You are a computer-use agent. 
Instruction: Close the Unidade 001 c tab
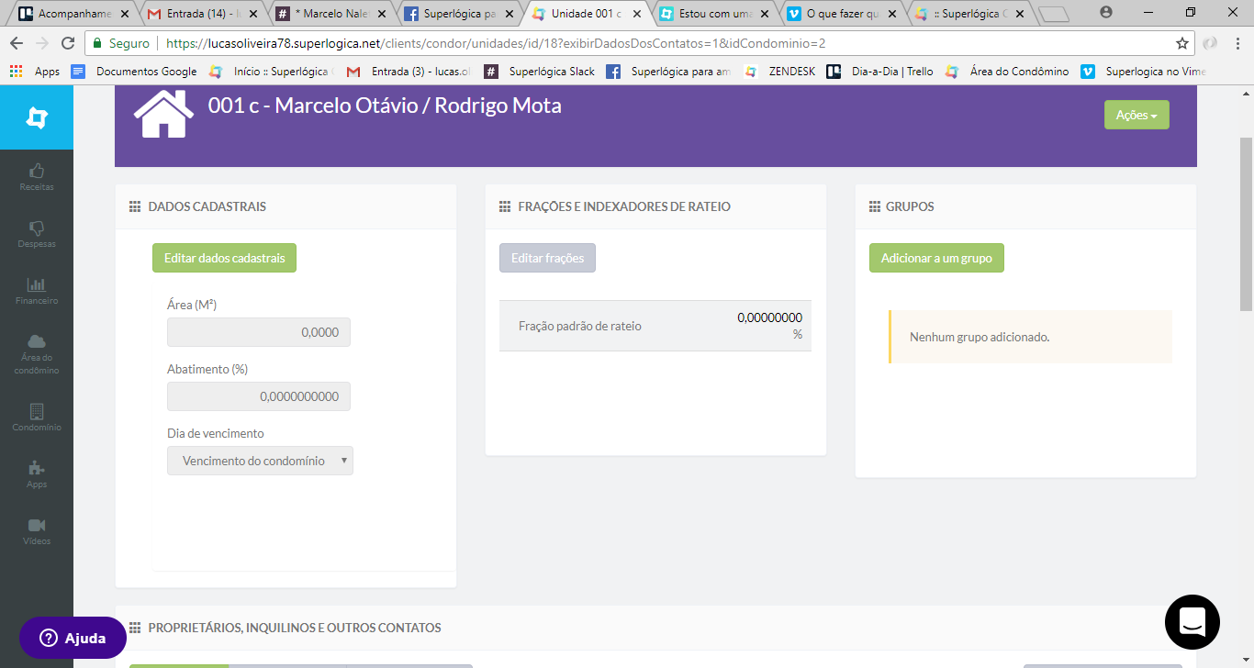tap(635, 14)
